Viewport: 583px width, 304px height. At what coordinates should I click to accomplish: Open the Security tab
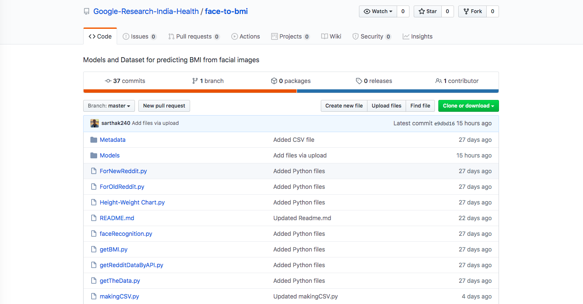pyautogui.click(x=372, y=36)
